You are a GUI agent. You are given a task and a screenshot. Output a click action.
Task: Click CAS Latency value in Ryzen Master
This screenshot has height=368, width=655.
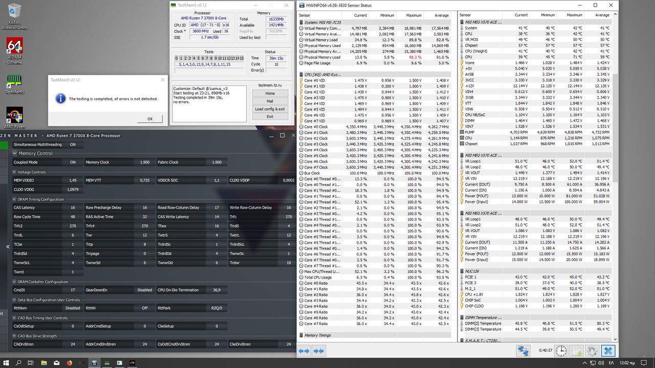(72, 208)
